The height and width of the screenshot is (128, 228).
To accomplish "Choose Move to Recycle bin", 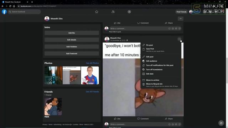I will [161, 85].
